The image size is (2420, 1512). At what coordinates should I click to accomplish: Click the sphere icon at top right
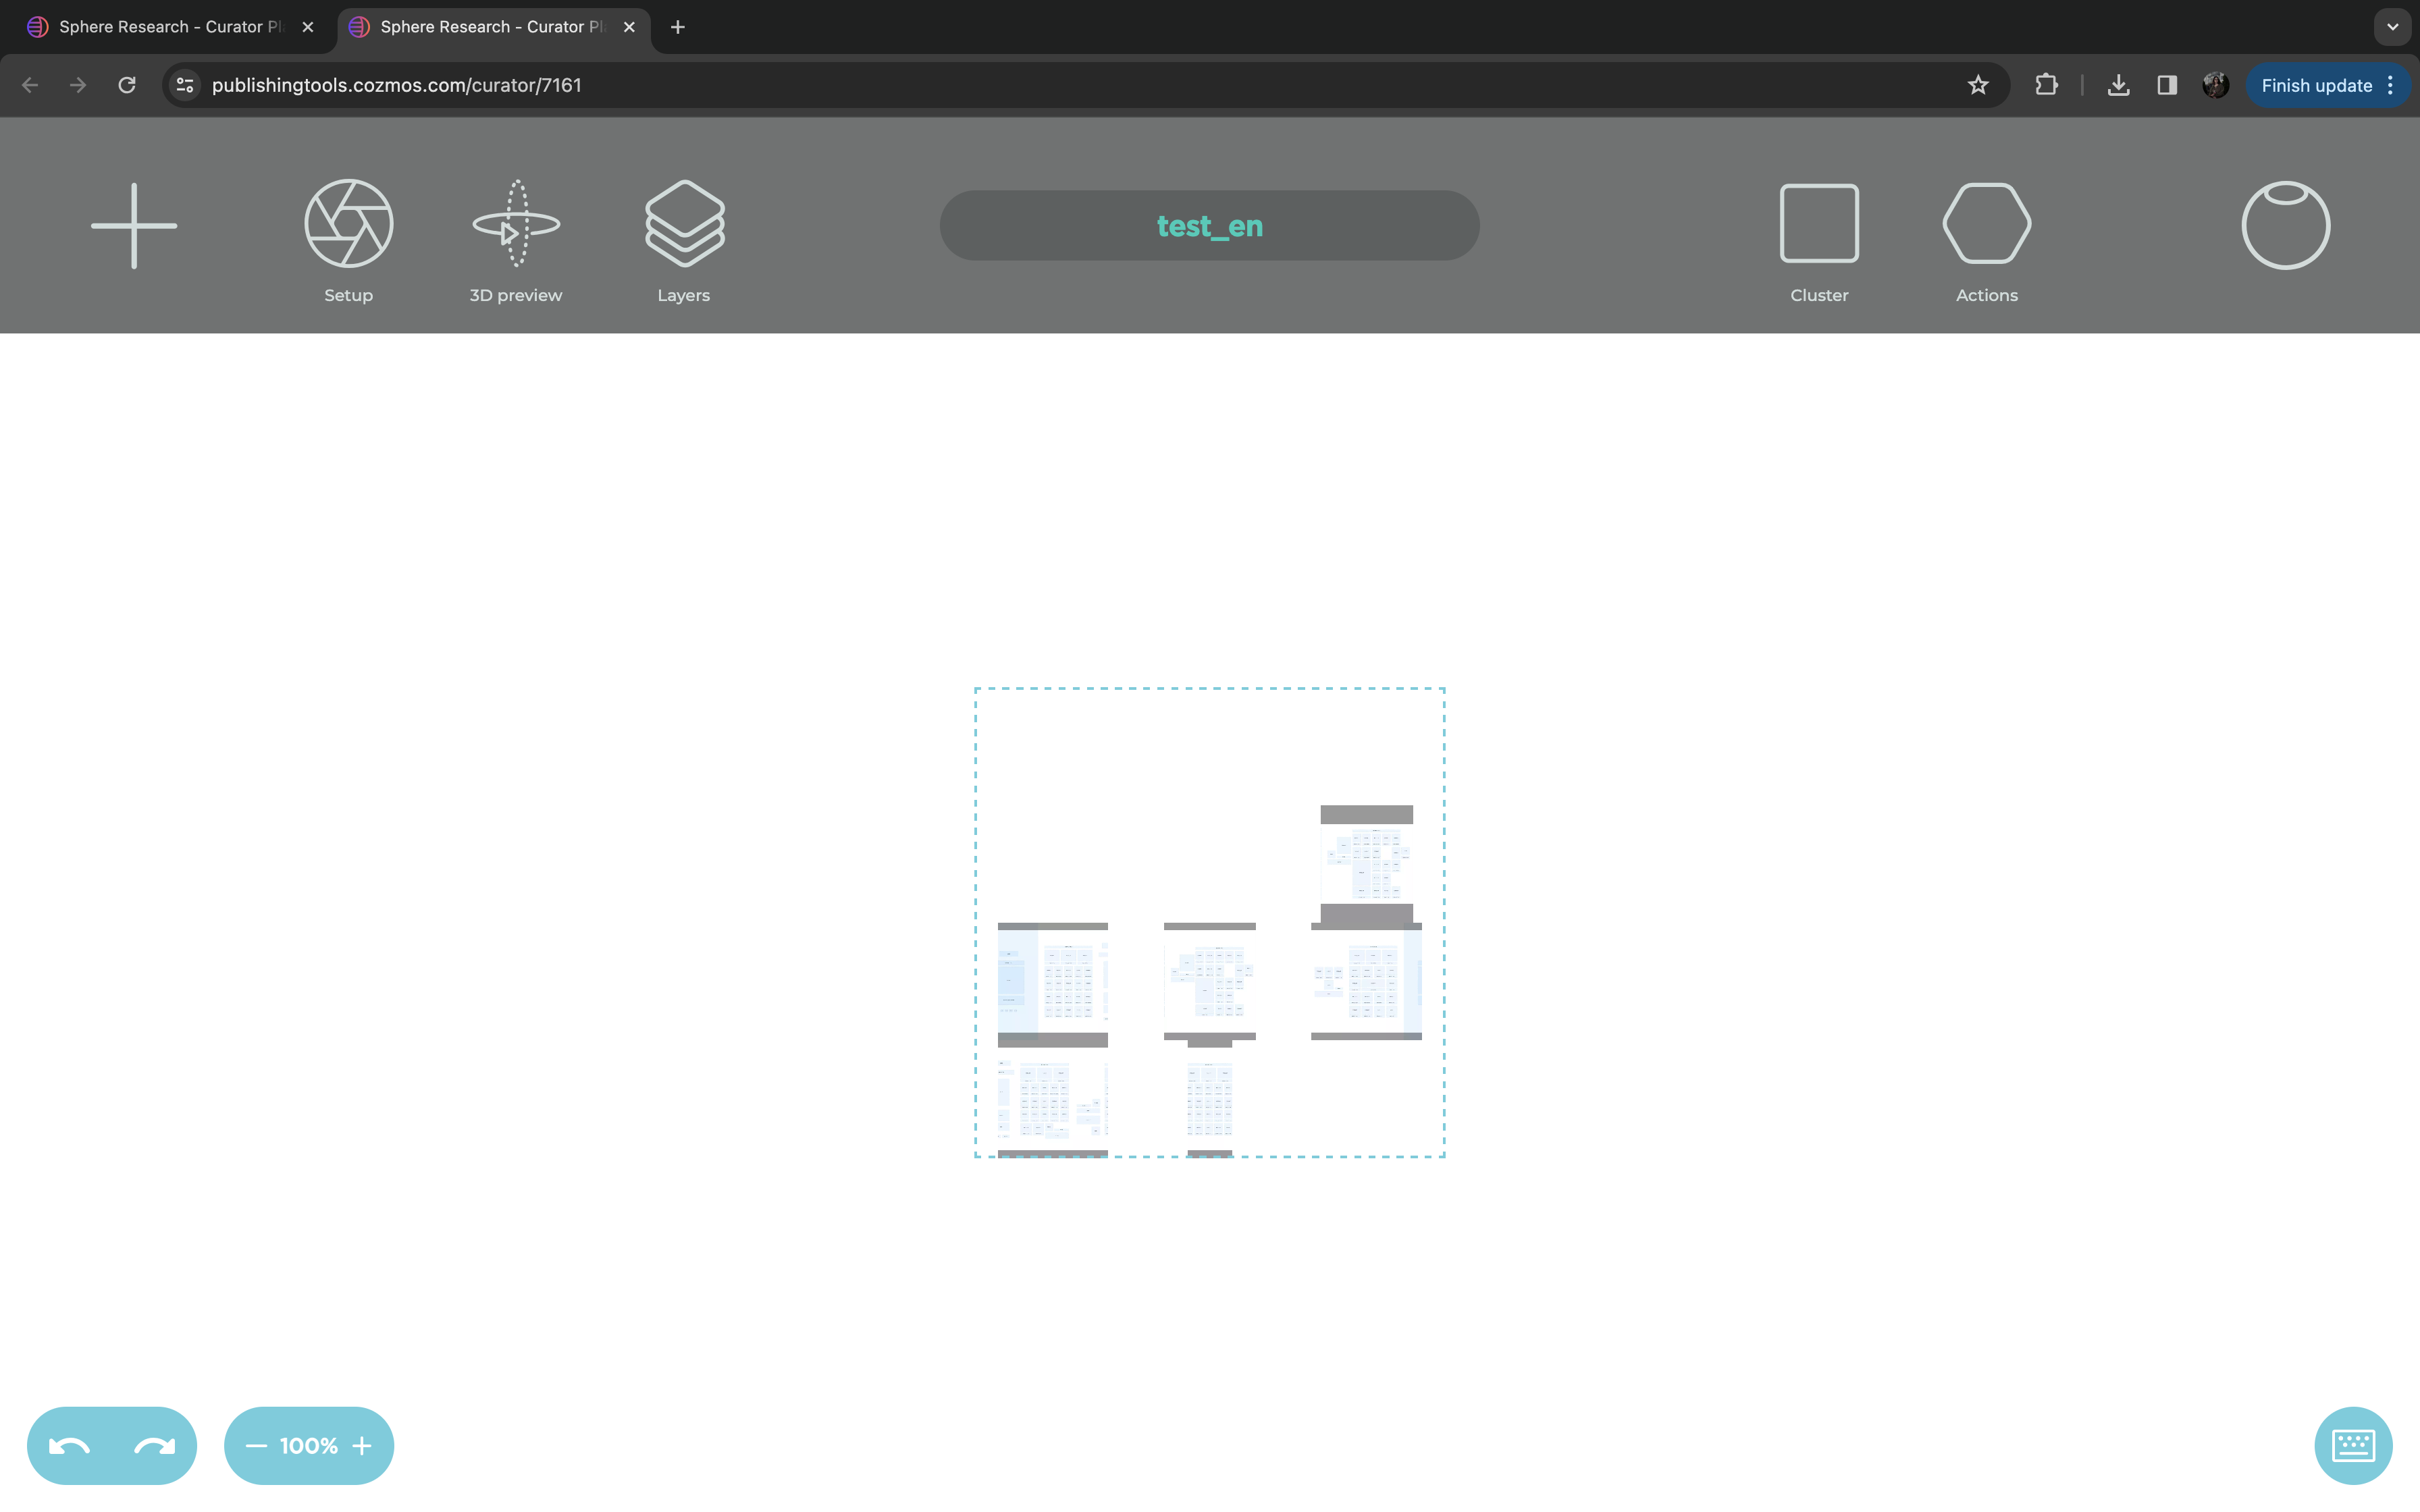pos(2285,225)
